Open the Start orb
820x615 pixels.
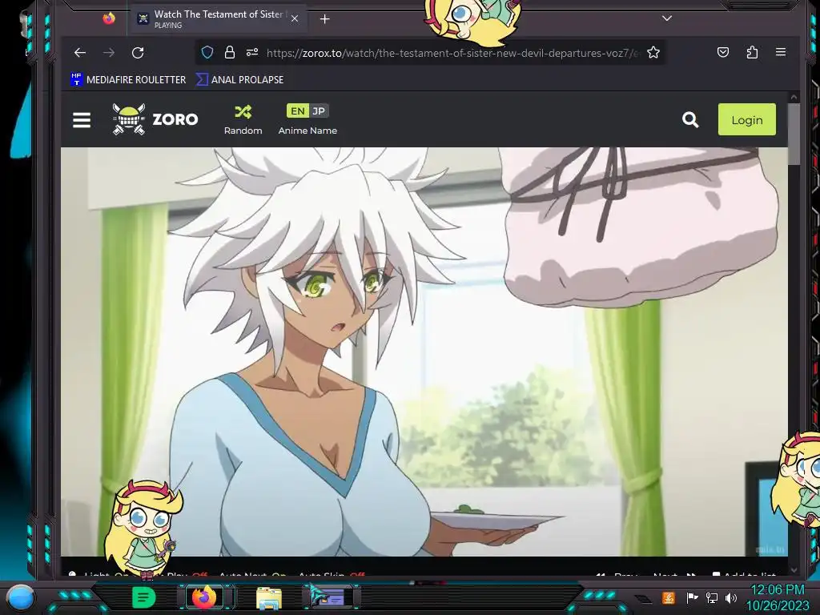[22, 597]
